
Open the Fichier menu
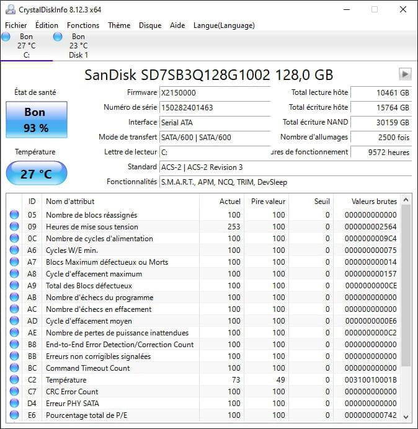pyautogui.click(x=16, y=25)
